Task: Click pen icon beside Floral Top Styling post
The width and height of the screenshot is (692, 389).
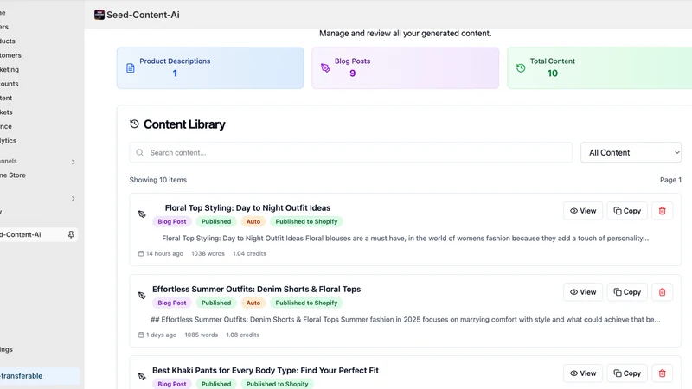Action: [x=142, y=214]
